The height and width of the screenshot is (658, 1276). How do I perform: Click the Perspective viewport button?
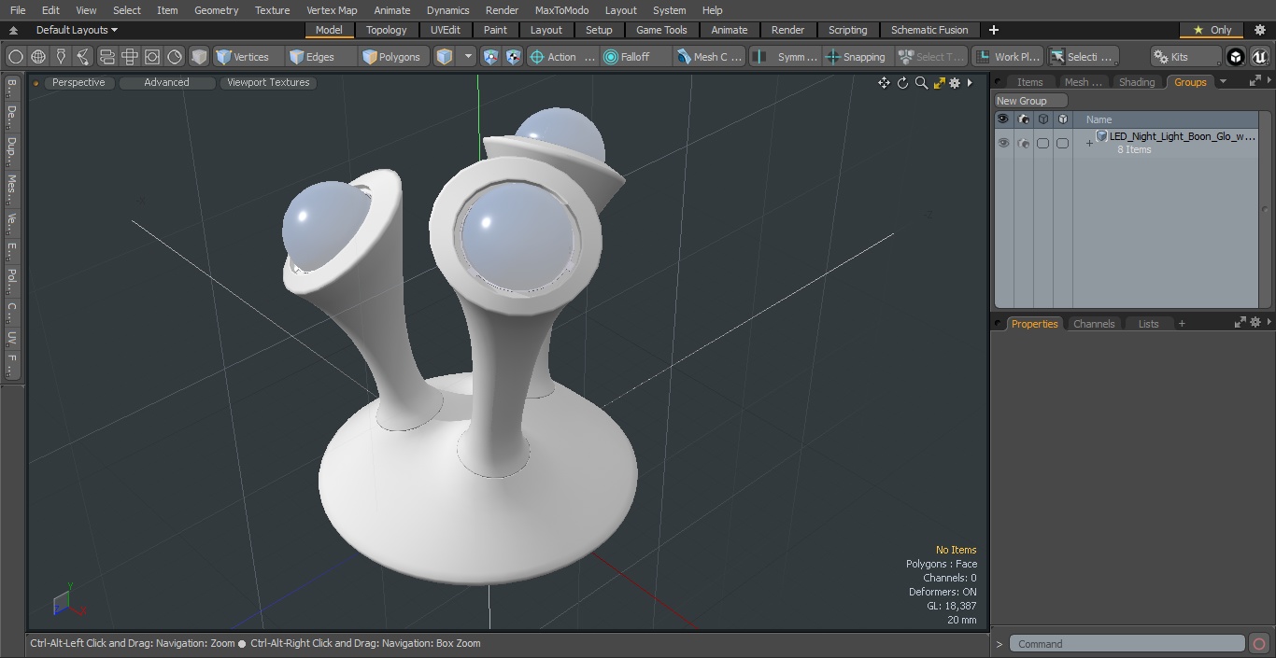coord(78,82)
